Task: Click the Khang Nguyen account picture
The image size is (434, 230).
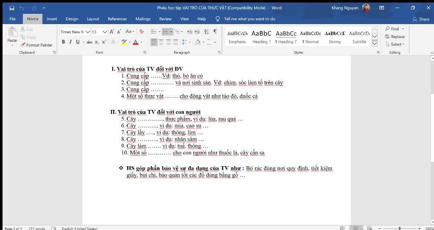Action: pyautogui.click(x=366, y=8)
